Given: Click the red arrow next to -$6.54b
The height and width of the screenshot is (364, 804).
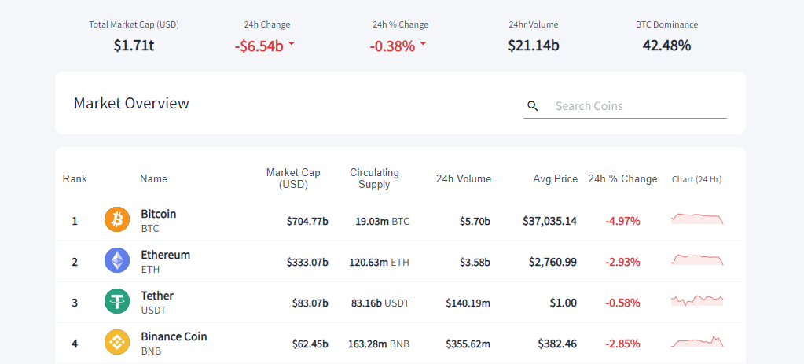Looking at the screenshot, I should 292,44.
